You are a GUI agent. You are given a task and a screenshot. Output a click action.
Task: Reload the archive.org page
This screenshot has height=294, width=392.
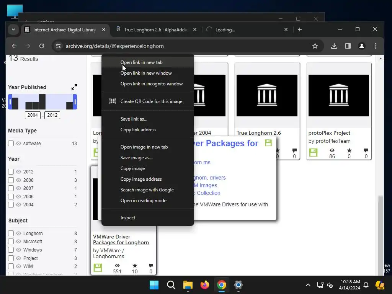point(42,46)
